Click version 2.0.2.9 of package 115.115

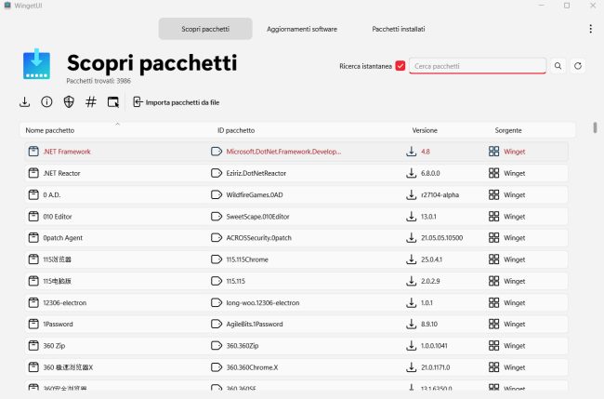(430, 281)
